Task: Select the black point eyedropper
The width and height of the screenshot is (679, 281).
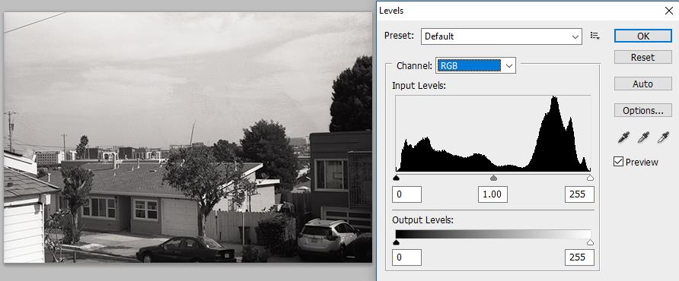Action: coord(623,138)
